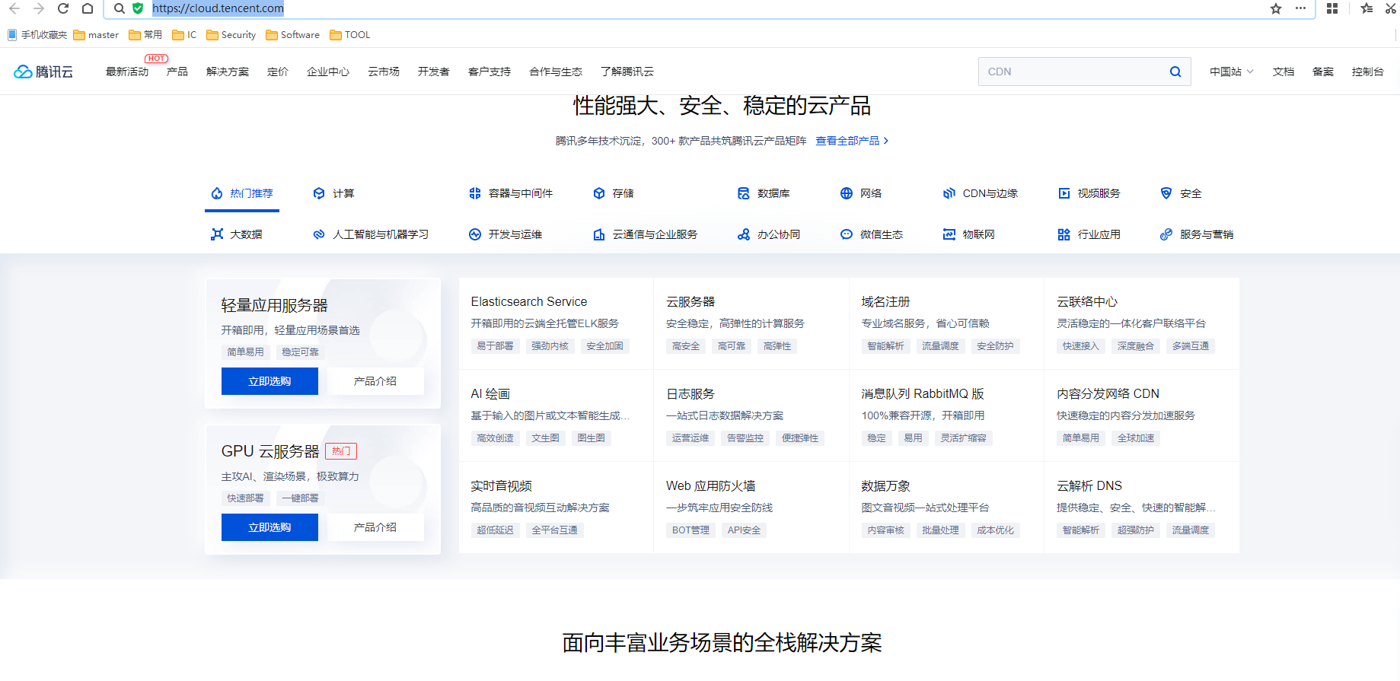
Task: Open the Web 应用防火墙 card
Action: (751, 508)
